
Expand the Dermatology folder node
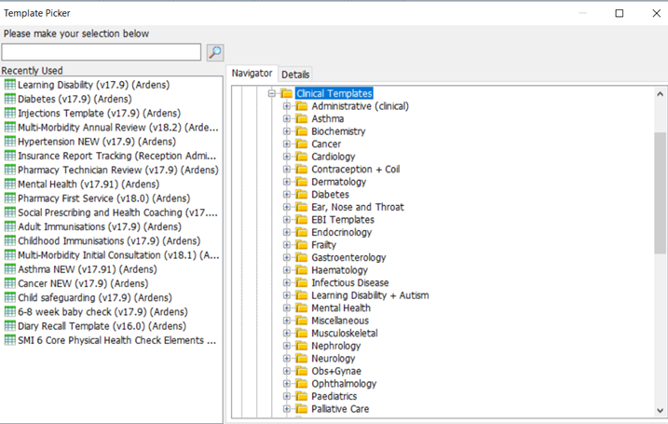(287, 182)
